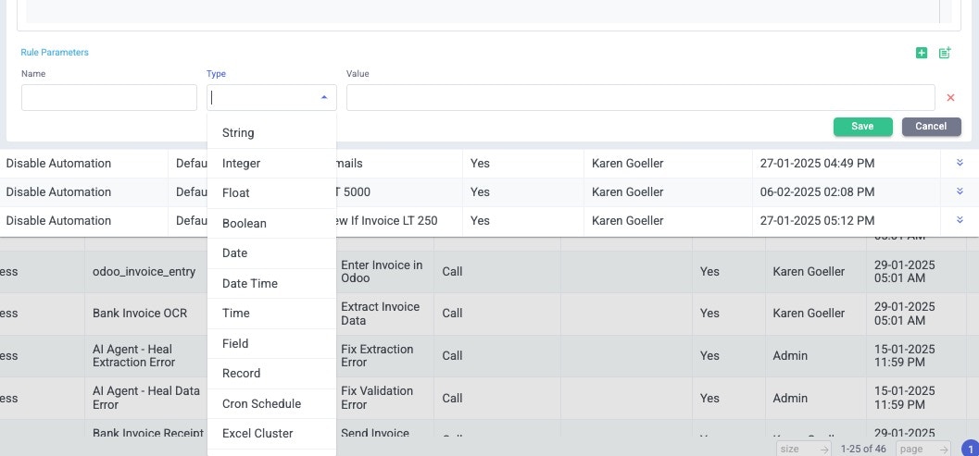
Task: Expand the row dated 27-01-2025 05:12 PM
Action: pos(960,220)
